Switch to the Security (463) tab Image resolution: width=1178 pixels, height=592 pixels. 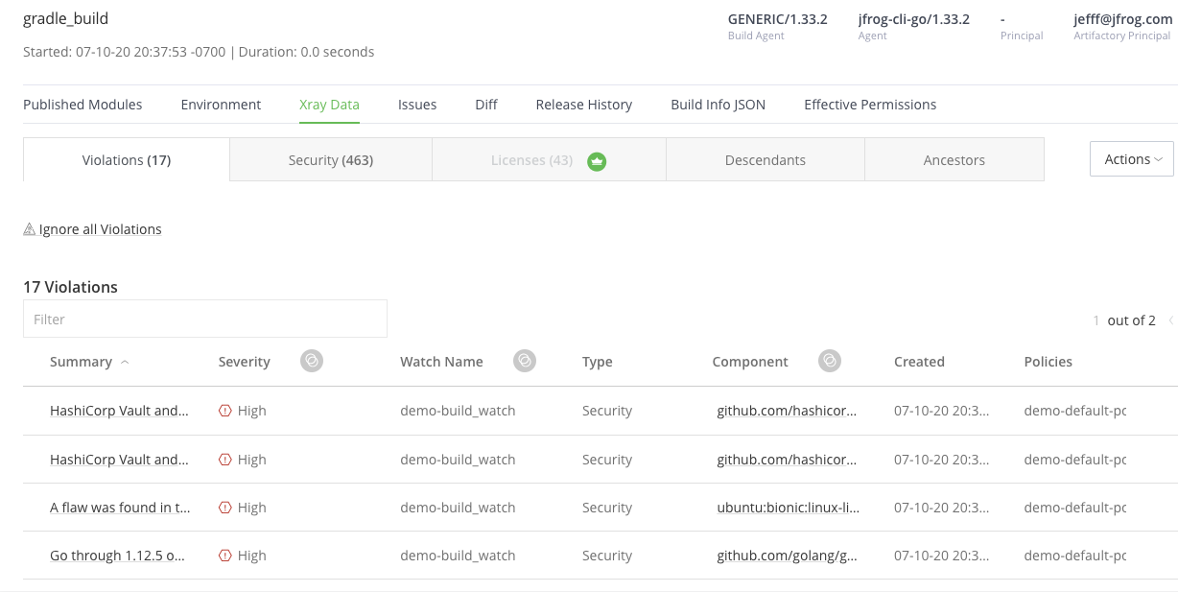(331, 160)
